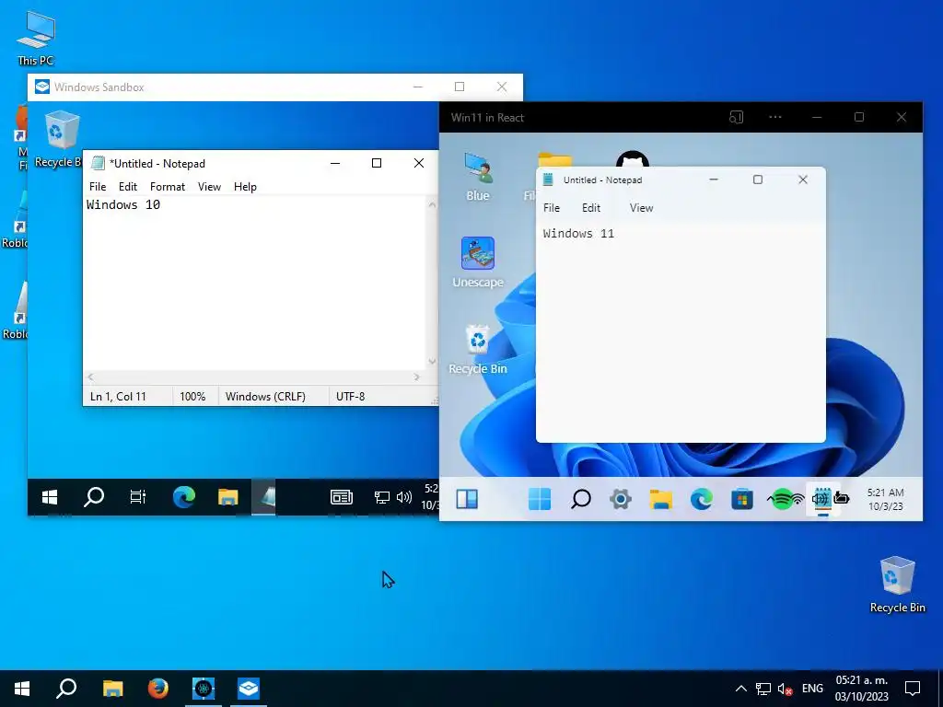Open Edit menu in Windows 10 Notepad
The width and height of the screenshot is (943, 707).
tap(127, 186)
